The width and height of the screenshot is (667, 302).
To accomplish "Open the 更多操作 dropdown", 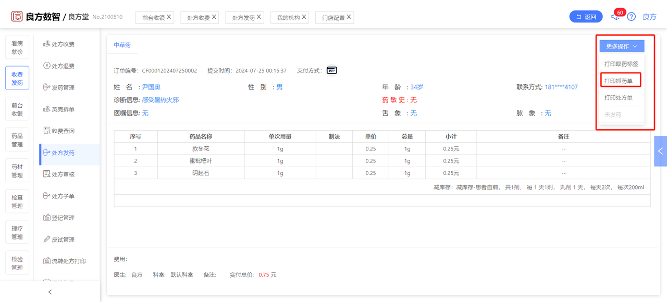I will coord(622,46).
